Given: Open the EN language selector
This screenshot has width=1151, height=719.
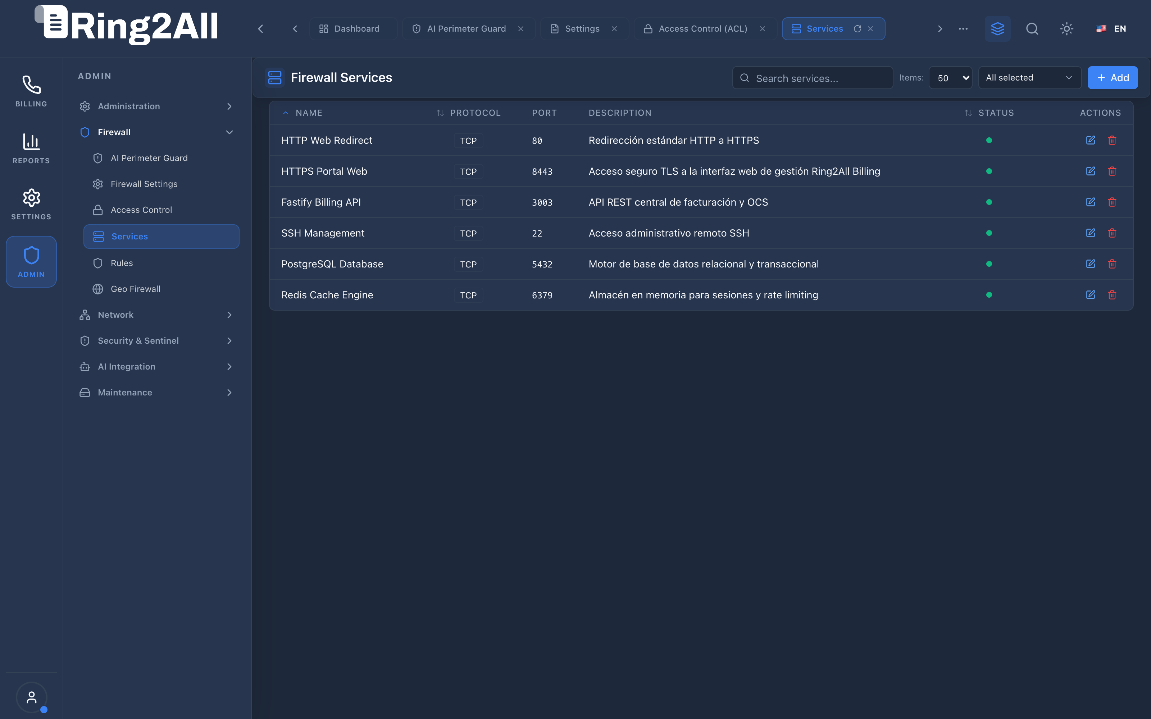Looking at the screenshot, I should [x=1111, y=28].
